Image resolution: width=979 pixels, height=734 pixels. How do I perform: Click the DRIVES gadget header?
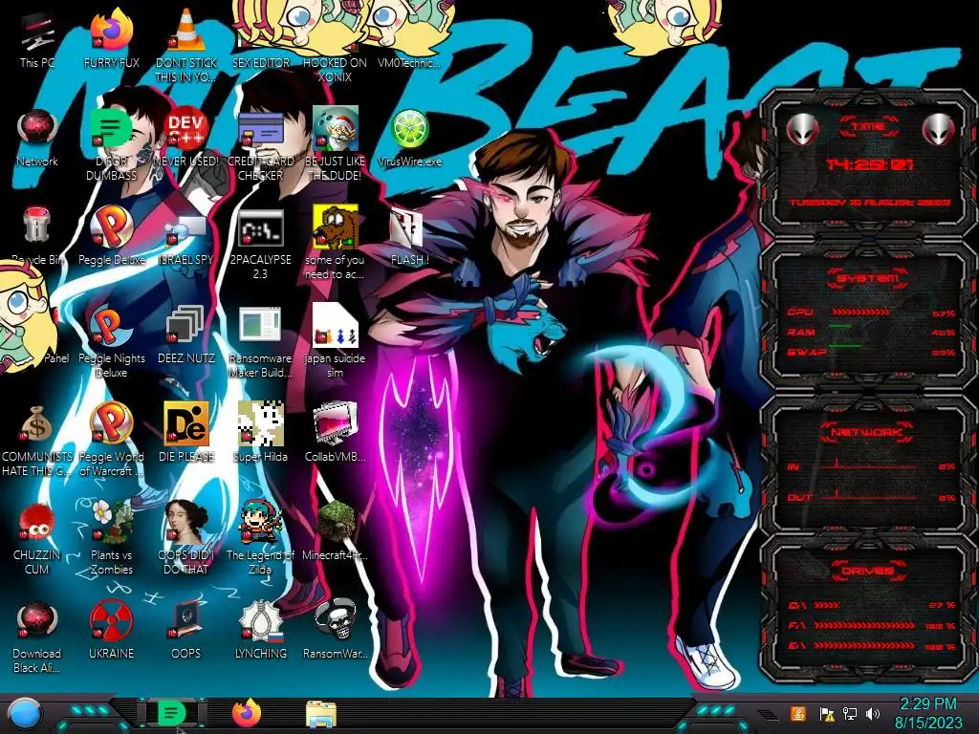point(868,571)
